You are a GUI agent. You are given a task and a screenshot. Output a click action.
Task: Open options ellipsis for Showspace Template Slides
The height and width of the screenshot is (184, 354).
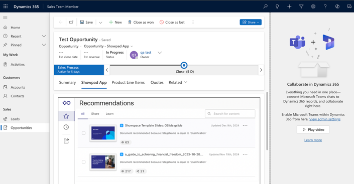click(x=245, y=125)
